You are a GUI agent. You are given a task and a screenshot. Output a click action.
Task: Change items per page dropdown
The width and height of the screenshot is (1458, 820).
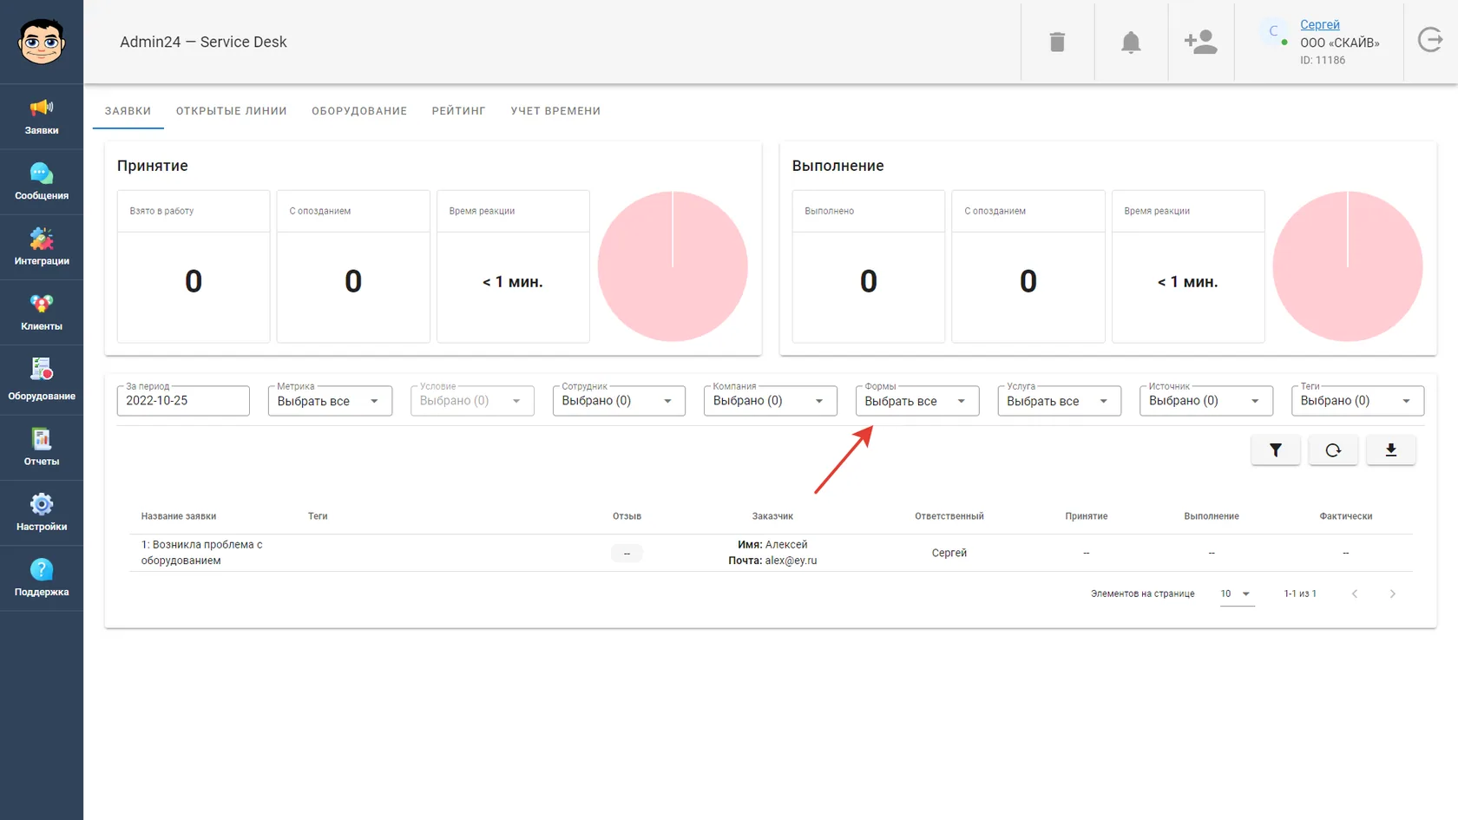tap(1237, 594)
